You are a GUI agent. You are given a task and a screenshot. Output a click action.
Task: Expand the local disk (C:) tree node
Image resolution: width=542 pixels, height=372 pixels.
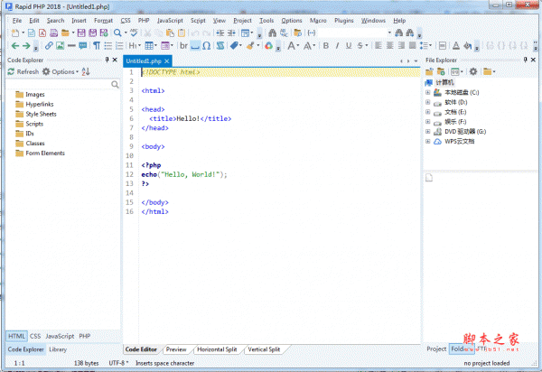427,92
